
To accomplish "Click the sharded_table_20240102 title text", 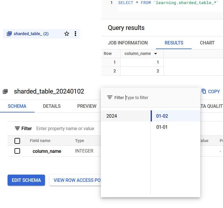I will [49, 91].
